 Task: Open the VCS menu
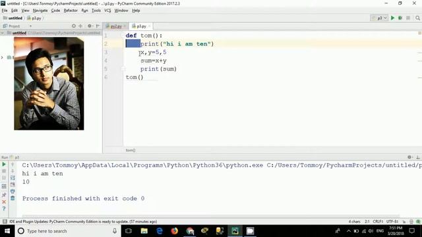107,11
